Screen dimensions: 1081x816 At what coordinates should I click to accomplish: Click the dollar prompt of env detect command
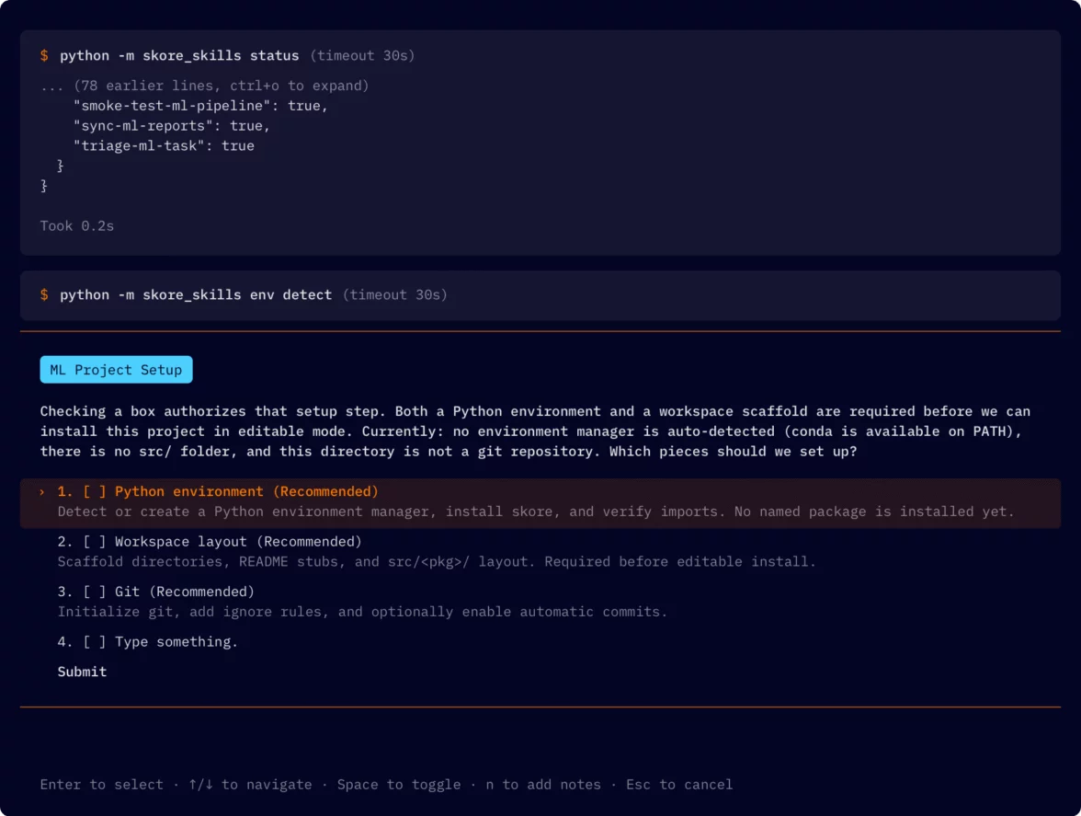coord(44,294)
